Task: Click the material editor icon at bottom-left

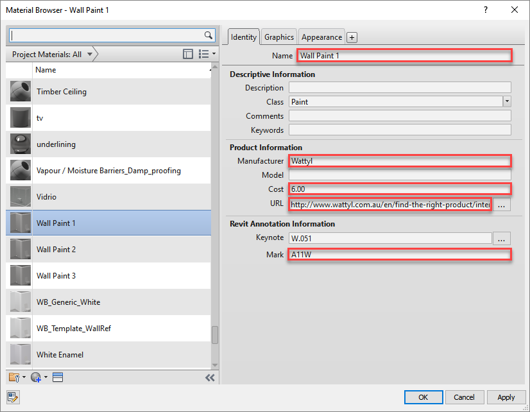Action: click(x=13, y=397)
